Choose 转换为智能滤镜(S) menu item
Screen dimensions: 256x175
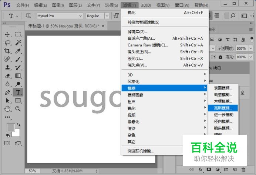click(x=165, y=22)
